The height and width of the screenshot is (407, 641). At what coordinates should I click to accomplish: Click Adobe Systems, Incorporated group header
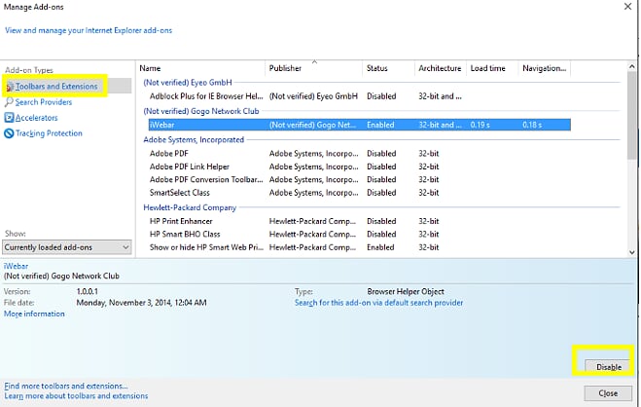tap(194, 140)
